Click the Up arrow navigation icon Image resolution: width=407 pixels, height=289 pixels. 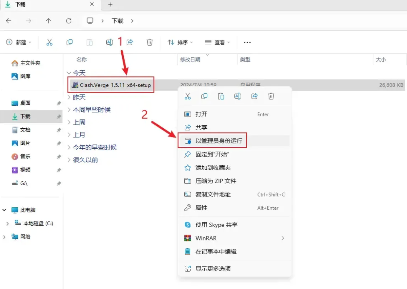click(48, 21)
